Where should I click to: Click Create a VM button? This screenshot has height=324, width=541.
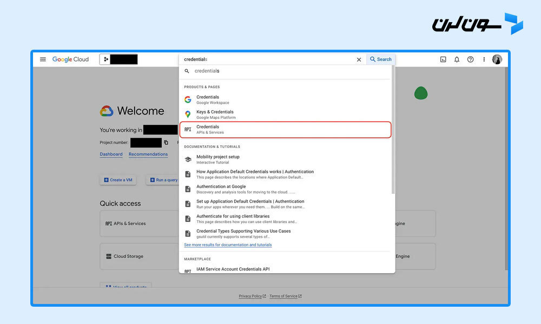118,180
